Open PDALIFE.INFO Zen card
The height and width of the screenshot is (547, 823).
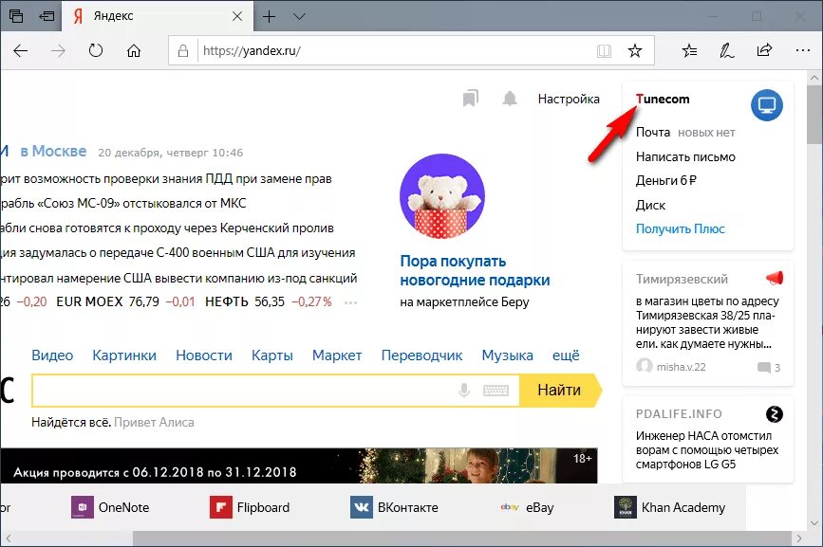(x=708, y=440)
